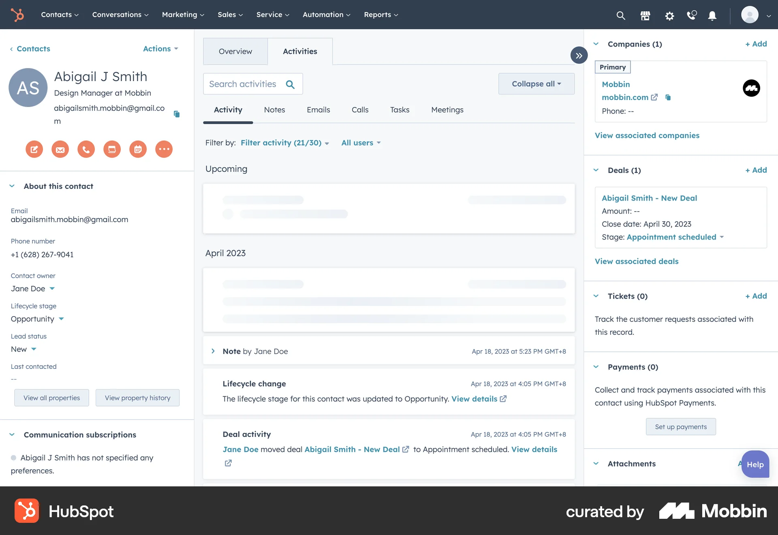Image resolution: width=778 pixels, height=535 pixels.
Task: Collapse the Payments (0) section
Action: click(x=596, y=367)
